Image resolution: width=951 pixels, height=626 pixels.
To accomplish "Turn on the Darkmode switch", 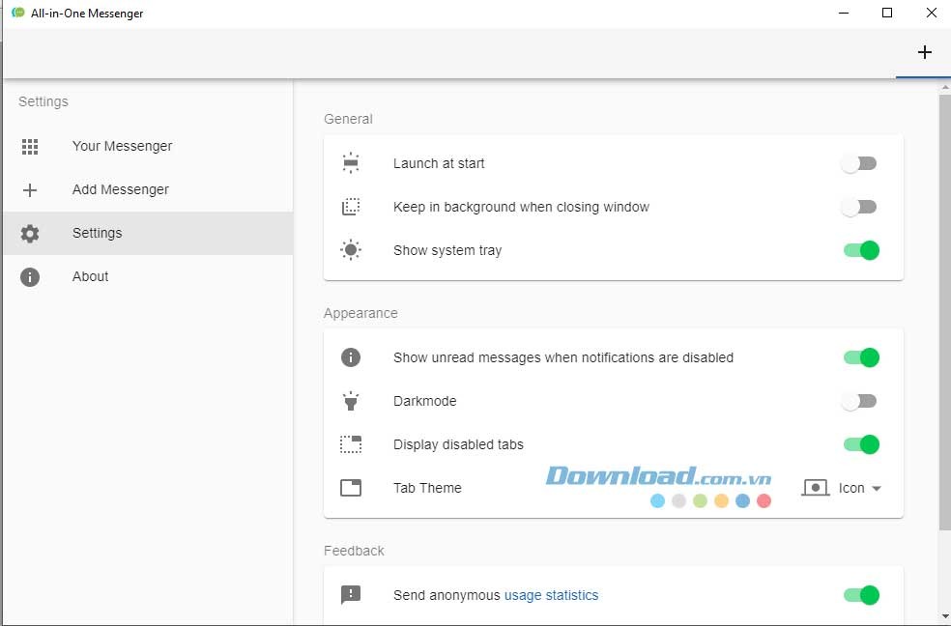I will point(859,402).
